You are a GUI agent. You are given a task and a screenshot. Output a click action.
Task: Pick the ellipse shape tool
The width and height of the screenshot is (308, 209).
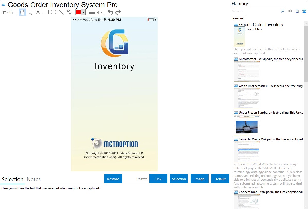click(x=53, y=12)
